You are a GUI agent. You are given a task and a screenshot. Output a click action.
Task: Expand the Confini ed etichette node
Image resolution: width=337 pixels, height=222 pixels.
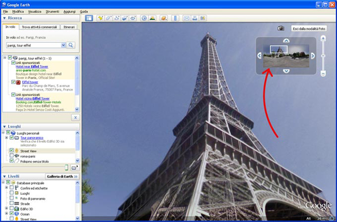pos(7,187)
